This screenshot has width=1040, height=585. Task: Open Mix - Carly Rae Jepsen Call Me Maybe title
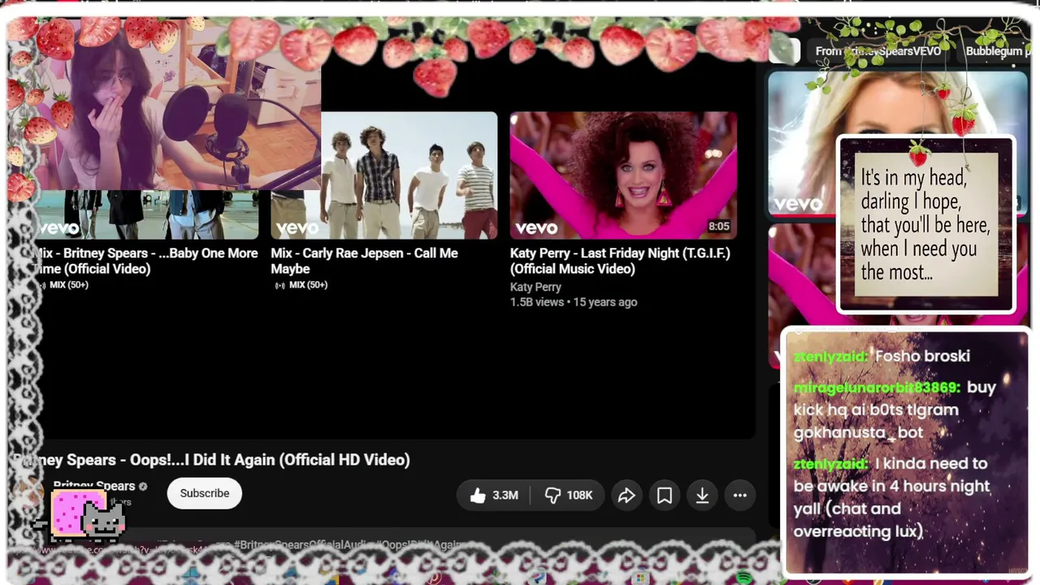pyautogui.click(x=364, y=261)
